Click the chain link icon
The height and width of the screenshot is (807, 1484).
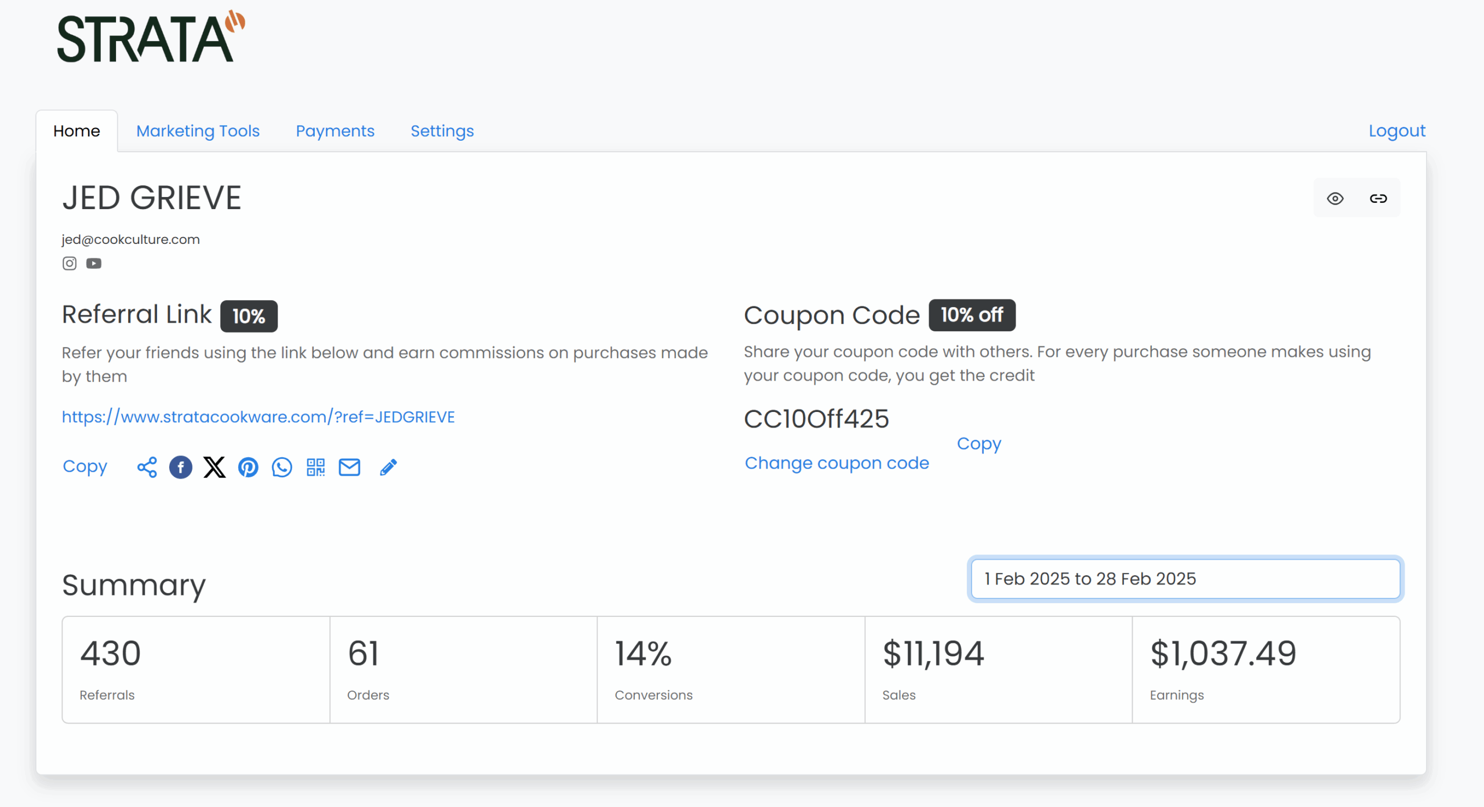point(1378,199)
